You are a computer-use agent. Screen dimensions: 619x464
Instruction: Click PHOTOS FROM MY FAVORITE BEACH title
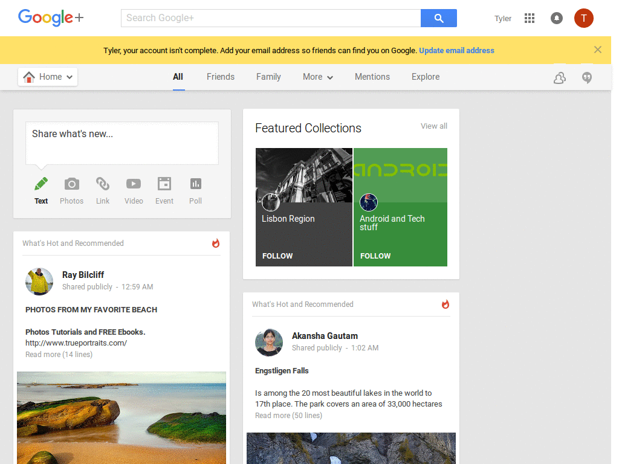pos(91,310)
